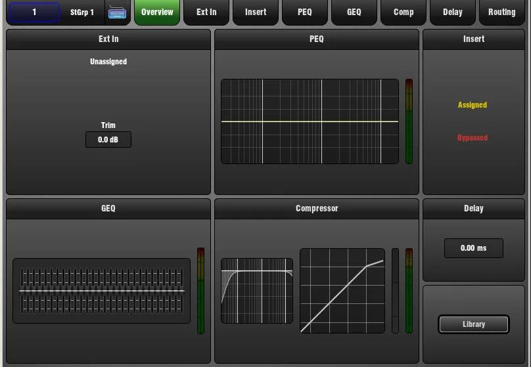Select the StGrp 1 channel name
531x367 pixels.
point(82,12)
